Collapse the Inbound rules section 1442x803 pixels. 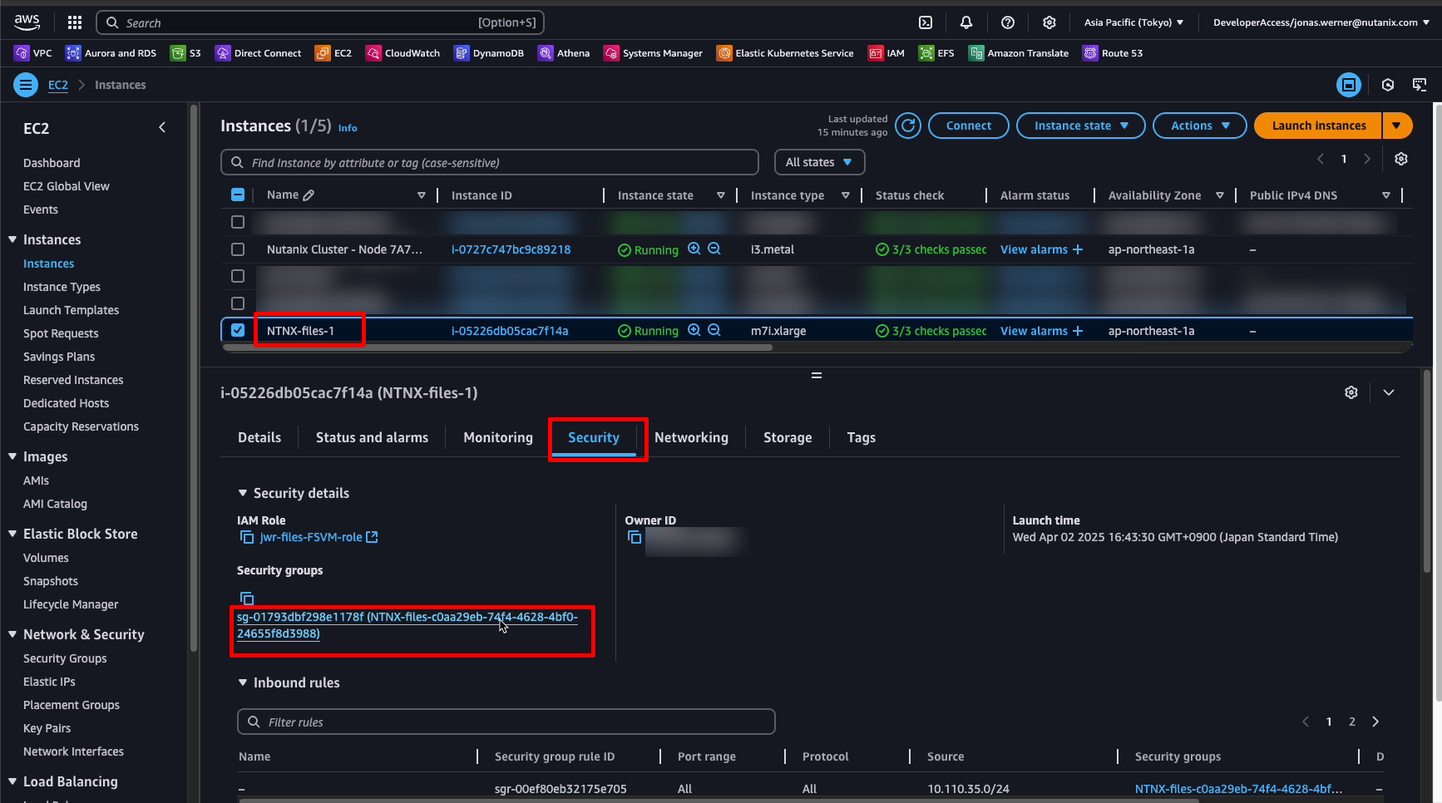tap(243, 682)
